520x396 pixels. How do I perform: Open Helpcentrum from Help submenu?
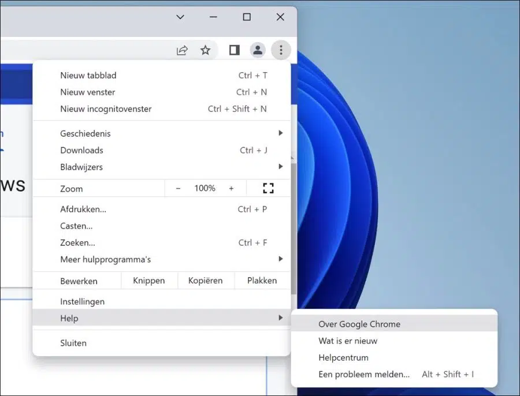pos(394,357)
